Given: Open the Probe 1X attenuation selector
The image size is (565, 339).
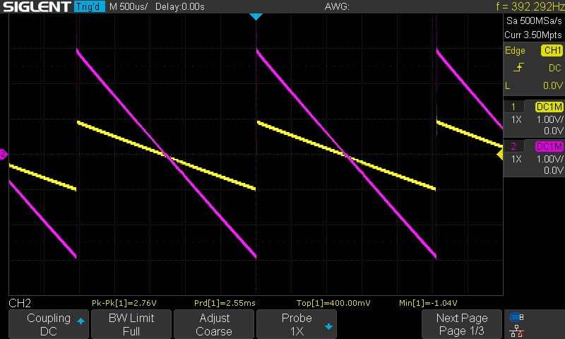Looking at the screenshot, I should (x=296, y=324).
